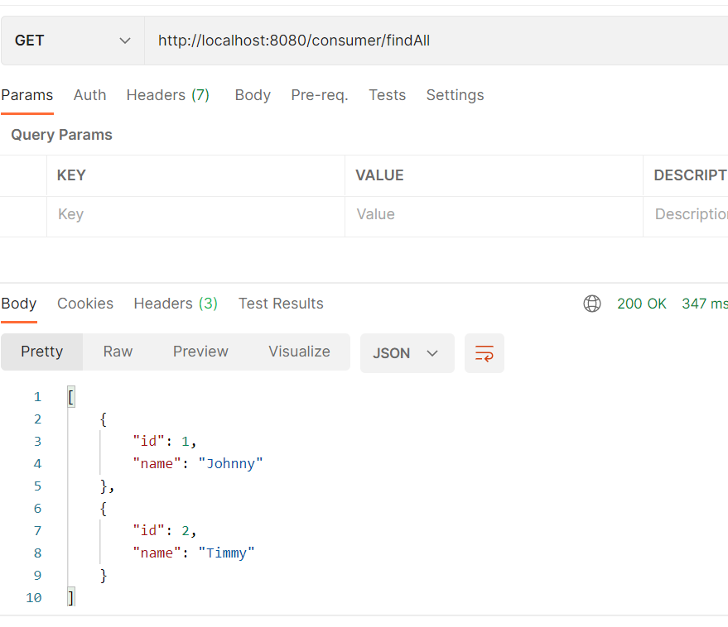Select the Preview view button

point(200,352)
